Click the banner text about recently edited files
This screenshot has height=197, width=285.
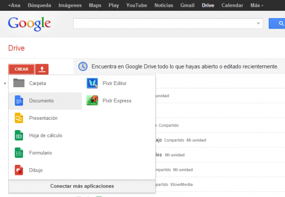[185, 66]
